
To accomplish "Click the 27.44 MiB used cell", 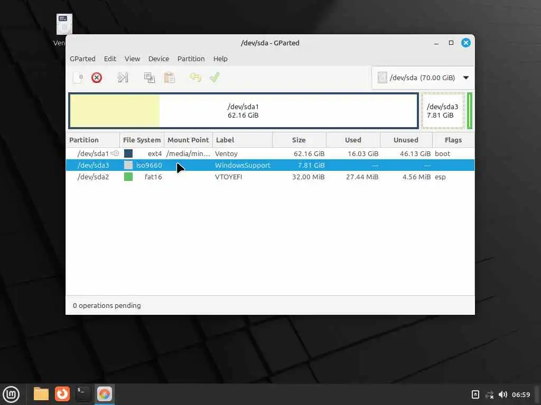I will click(x=362, y=177).
